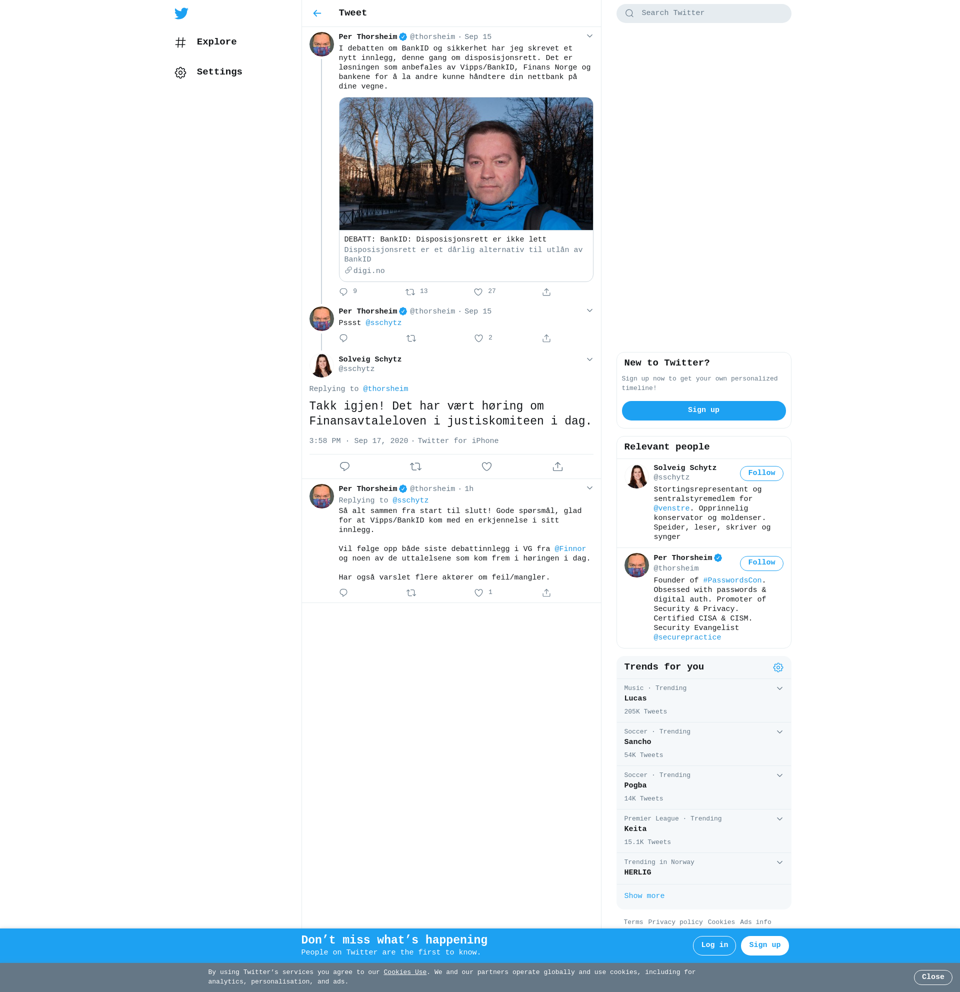Go back using the arrow beside Tweet
Image resolution: width=960 pixels, height=992 pixels.
(x=317, y=13)
